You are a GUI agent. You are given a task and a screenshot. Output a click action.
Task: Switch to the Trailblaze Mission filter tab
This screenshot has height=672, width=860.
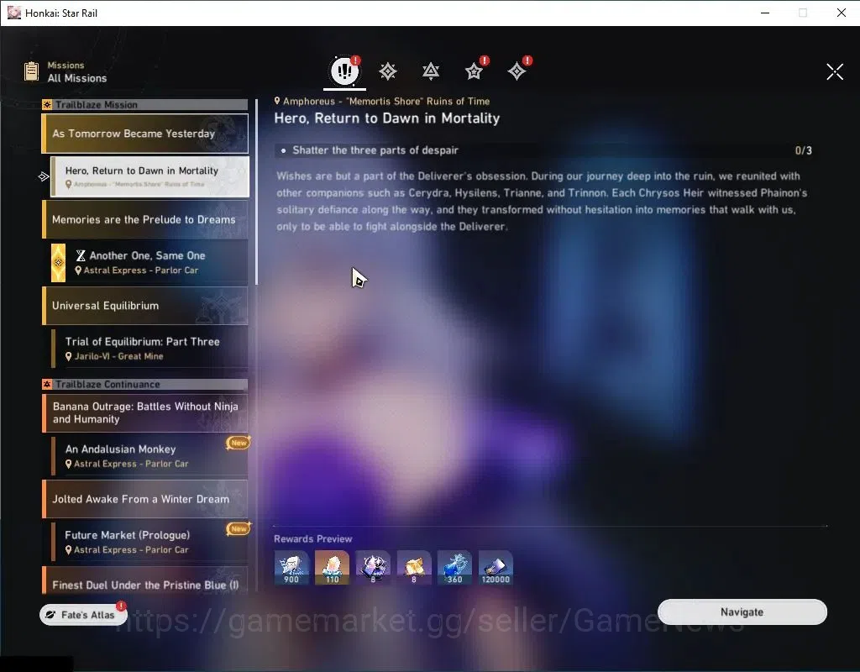click(x=388, y=71)
